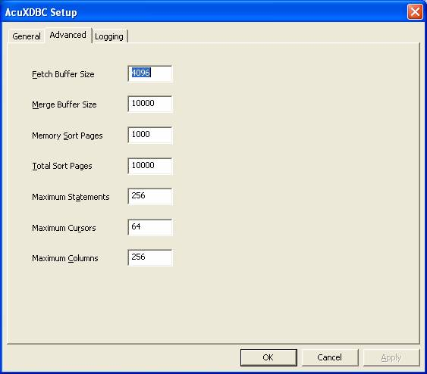Focus the Memory Sort Pages input
The image size is (427, 374).
click(150, 135)
